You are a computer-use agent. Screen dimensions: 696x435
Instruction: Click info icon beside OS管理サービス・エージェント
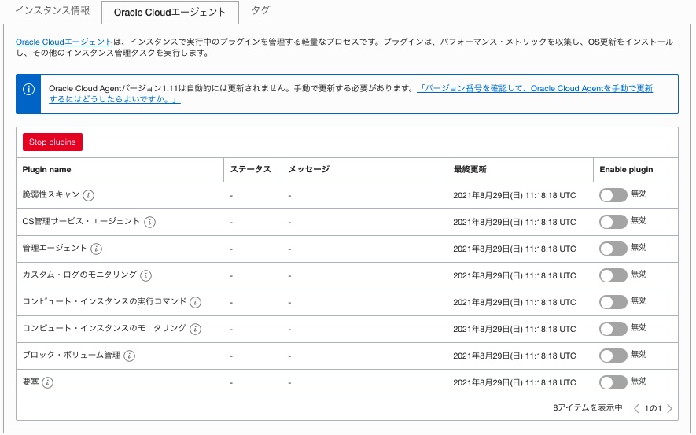click(x=149, y=222)
